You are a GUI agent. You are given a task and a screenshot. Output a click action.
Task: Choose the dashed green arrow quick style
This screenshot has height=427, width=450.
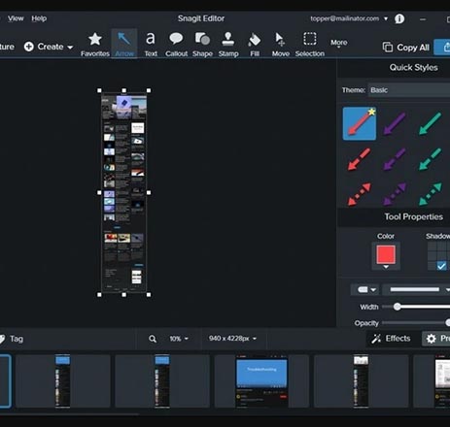430,159
